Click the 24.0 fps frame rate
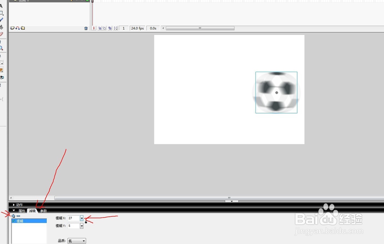Image resolution: width=384 pixels, height=244 pixels. (x=137, y=28)
